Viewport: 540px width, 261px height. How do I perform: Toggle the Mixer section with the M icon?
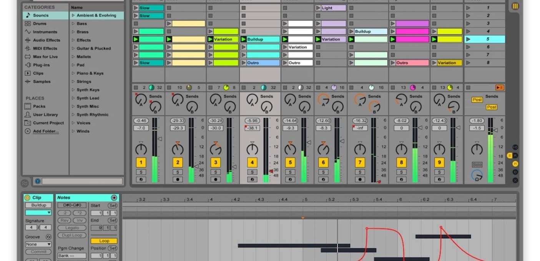click(515, 163)
